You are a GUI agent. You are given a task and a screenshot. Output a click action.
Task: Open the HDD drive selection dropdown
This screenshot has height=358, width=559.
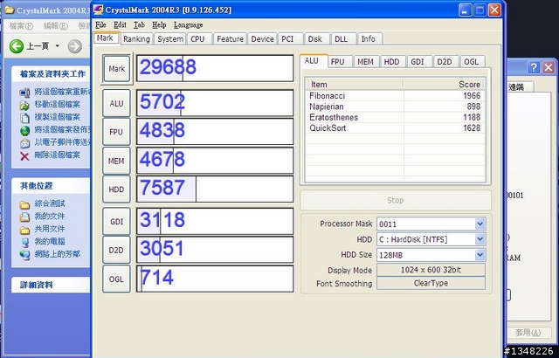click(x=480, y=239)
